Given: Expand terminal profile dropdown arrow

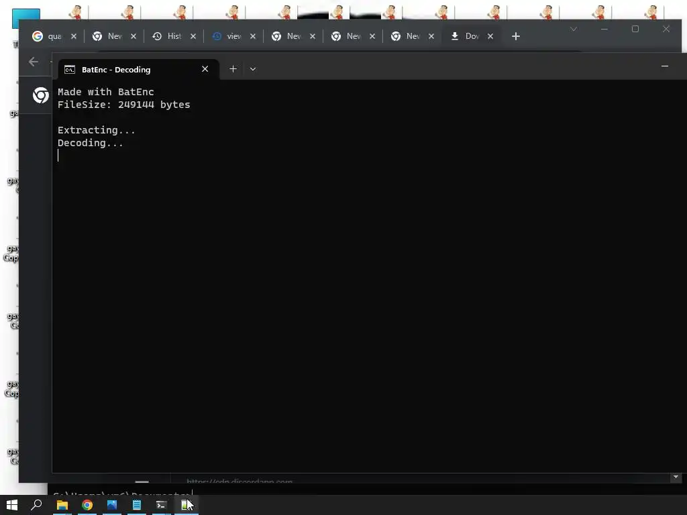Looking at the screenshot, I should 253,69.
